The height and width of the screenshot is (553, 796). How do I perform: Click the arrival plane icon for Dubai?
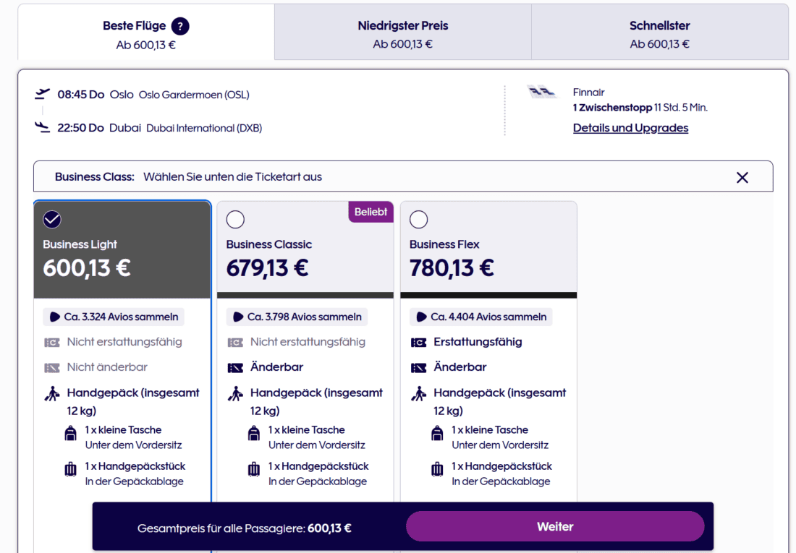click(x=43, y=128)
